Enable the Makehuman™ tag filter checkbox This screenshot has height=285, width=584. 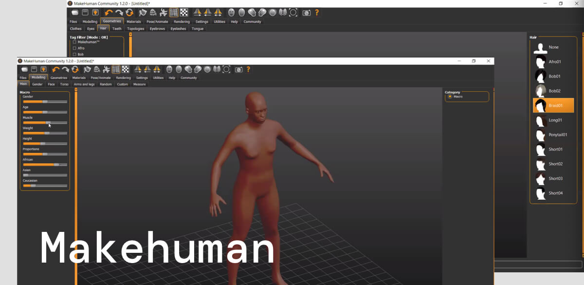tap(74, 42)
